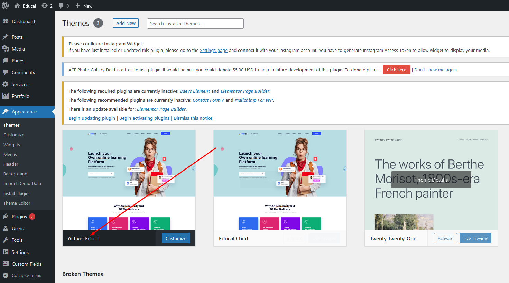Open the comments bubble icon in admin bar
This screenshot has width=509, height=283.
[x=61, y=6]
